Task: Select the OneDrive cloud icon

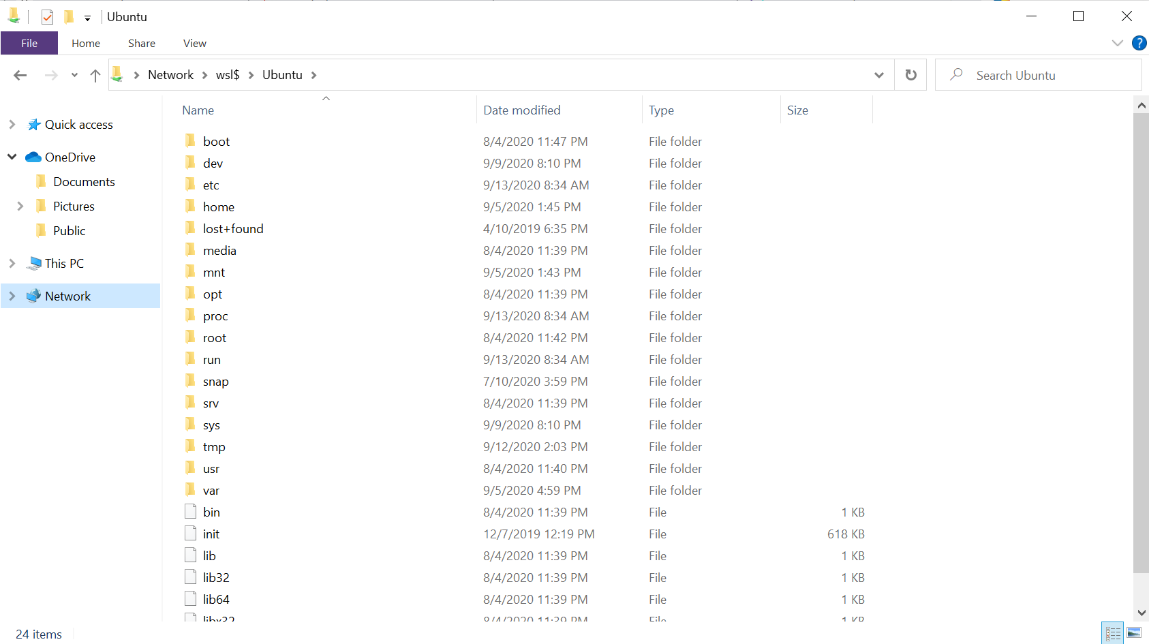Action: click(33, 157)
